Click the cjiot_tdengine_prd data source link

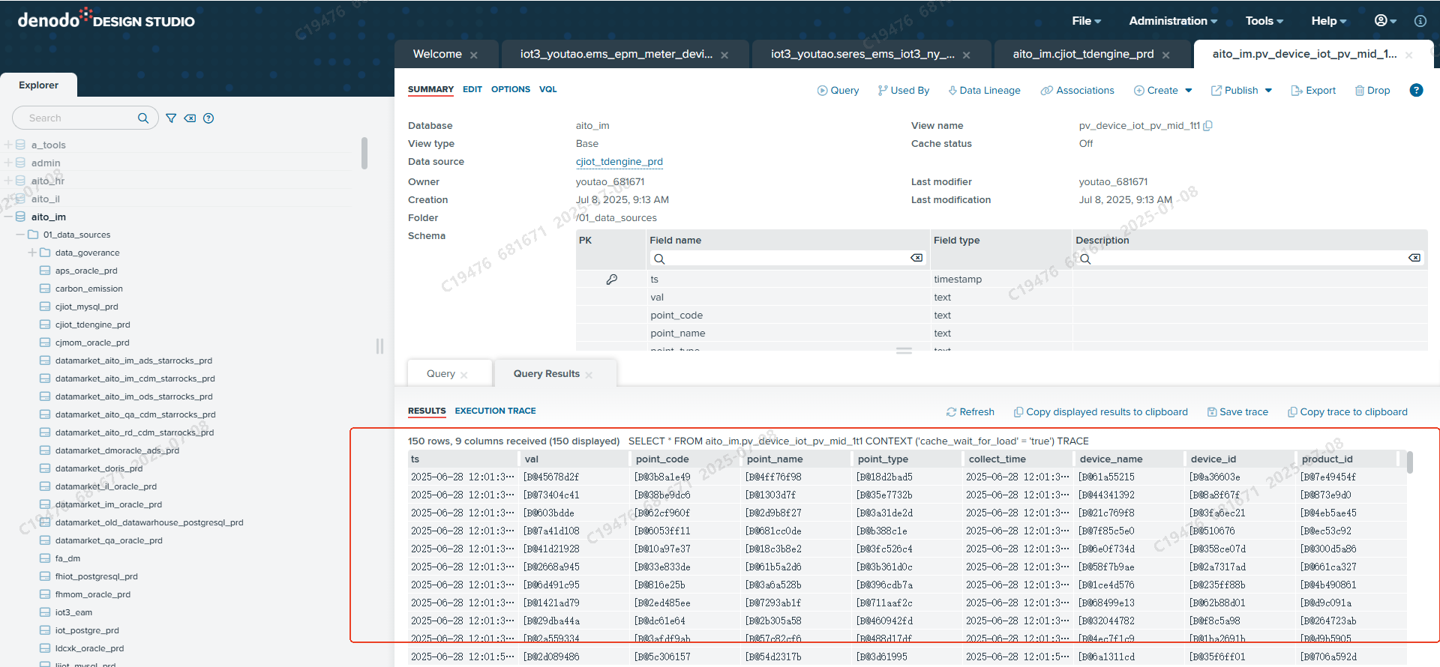click(x=619, y=162)
